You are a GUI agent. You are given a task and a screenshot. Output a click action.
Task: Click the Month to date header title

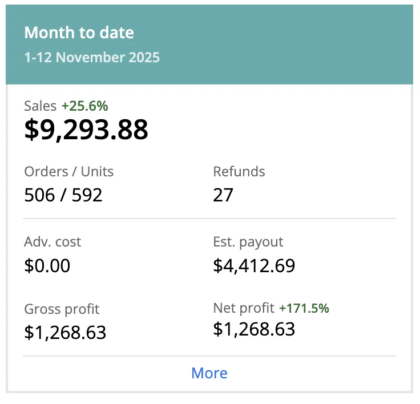tap(79, 33)
